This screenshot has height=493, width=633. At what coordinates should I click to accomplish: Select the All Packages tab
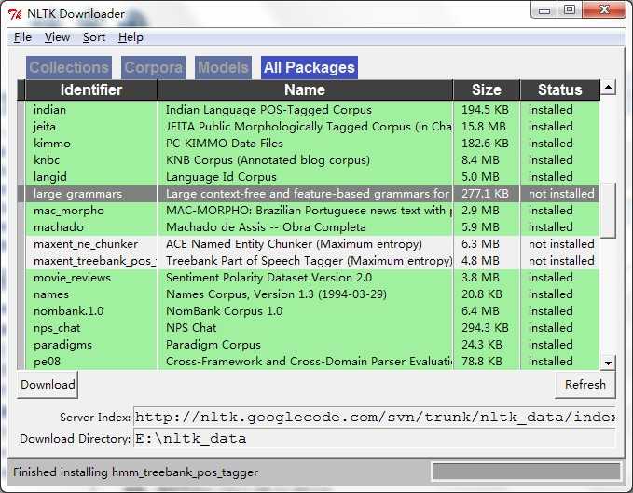(x=310, y=67)
